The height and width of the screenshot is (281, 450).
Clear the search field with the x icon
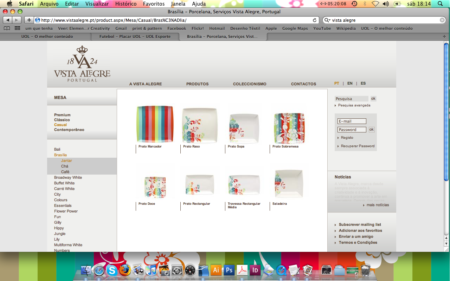coord(442,20)
